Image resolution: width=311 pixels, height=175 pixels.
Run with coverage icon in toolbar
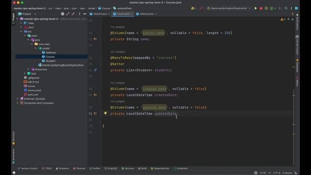266,8
